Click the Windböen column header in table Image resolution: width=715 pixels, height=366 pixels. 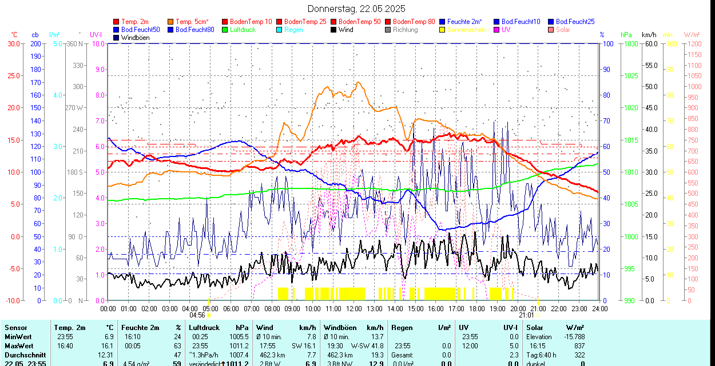pos(341,328)
